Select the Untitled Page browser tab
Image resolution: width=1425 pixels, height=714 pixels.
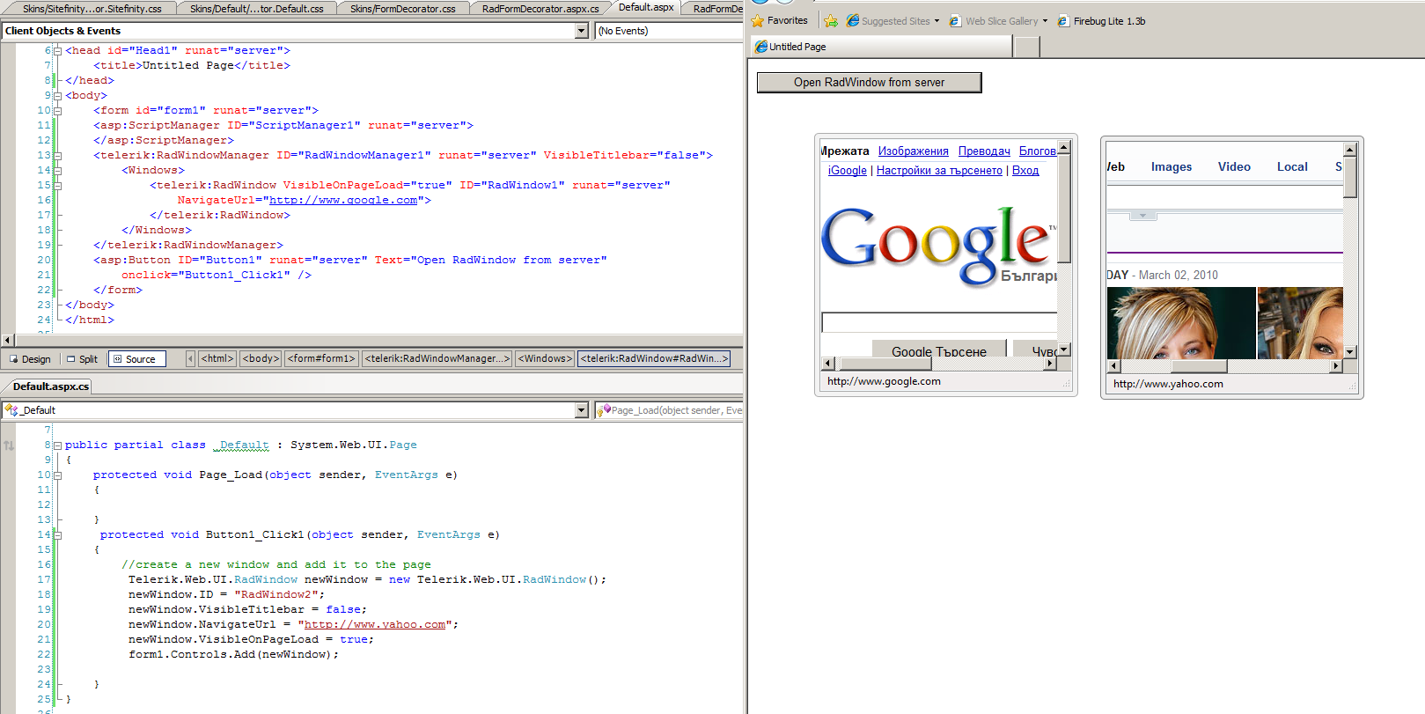[x=880, y=47]
